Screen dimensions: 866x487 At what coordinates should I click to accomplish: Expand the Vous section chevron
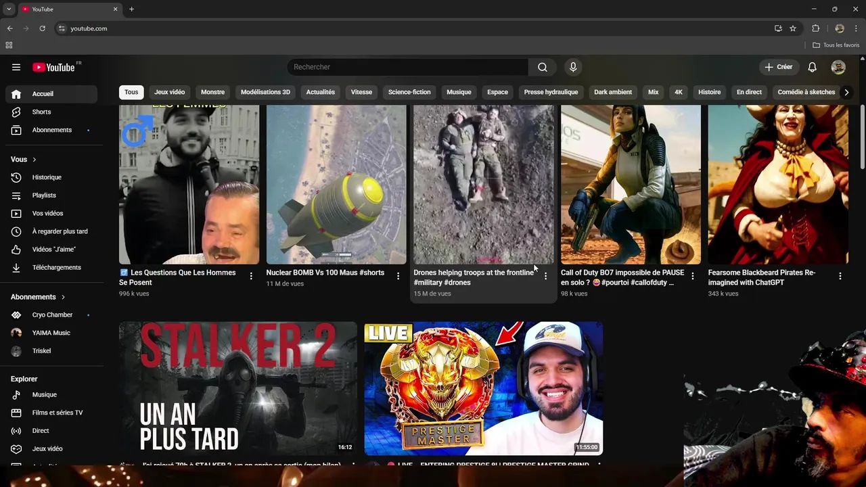click(35, 160)
